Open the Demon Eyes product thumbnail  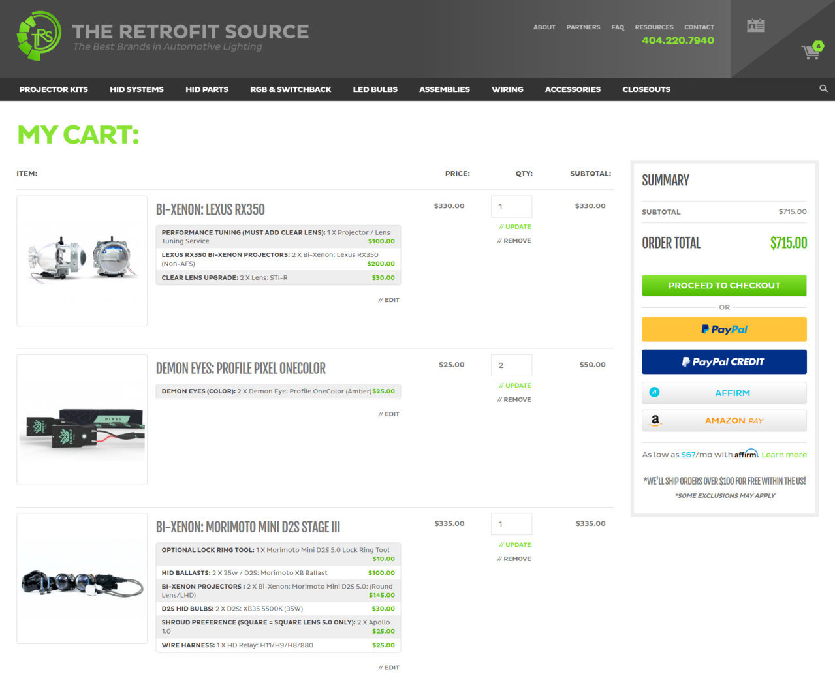(x=82, y=420)
